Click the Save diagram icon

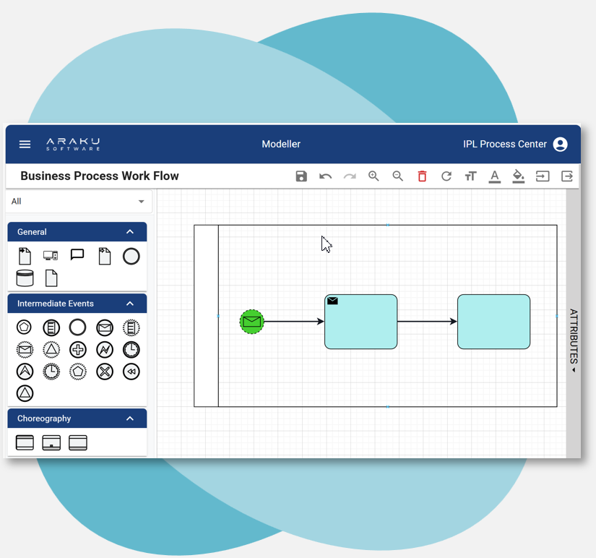[301, 176]
